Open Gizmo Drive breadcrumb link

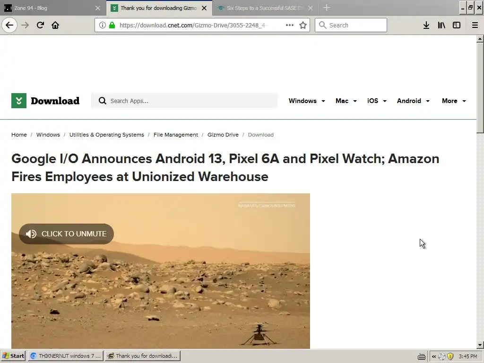[x=223, y=135]
